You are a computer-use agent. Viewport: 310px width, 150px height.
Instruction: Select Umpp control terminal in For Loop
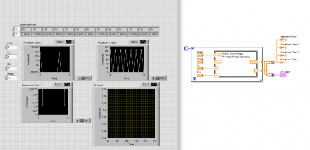click(200, 62)
